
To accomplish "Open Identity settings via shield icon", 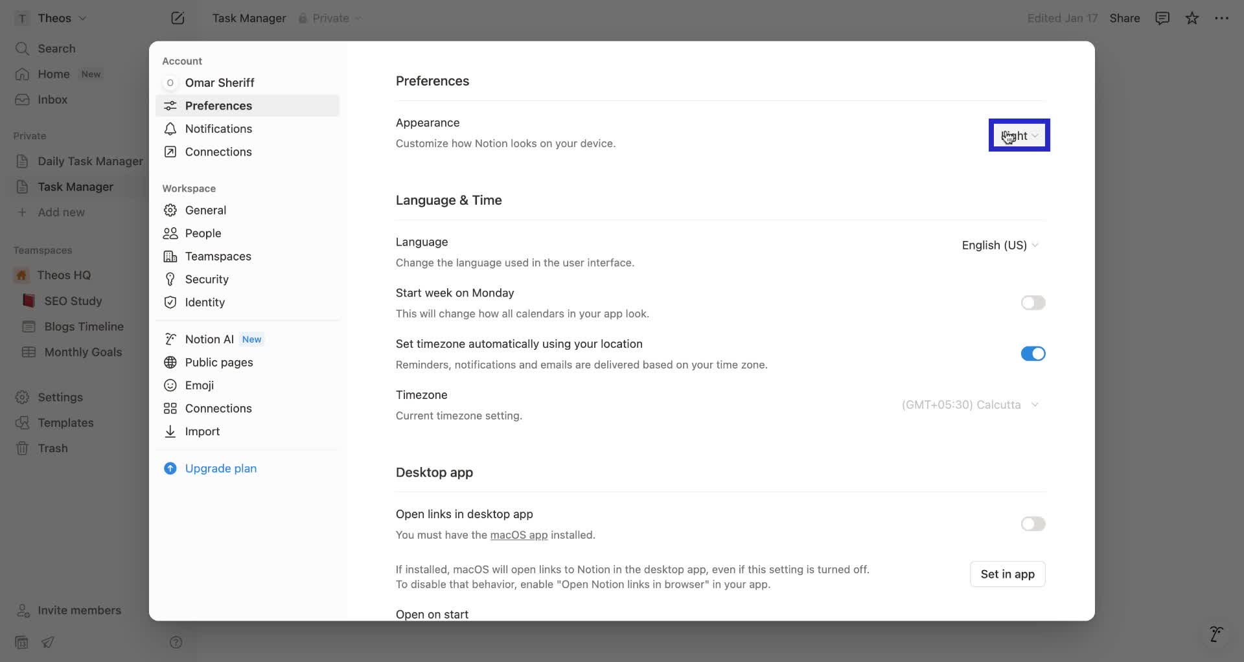I will coord(170,302).
